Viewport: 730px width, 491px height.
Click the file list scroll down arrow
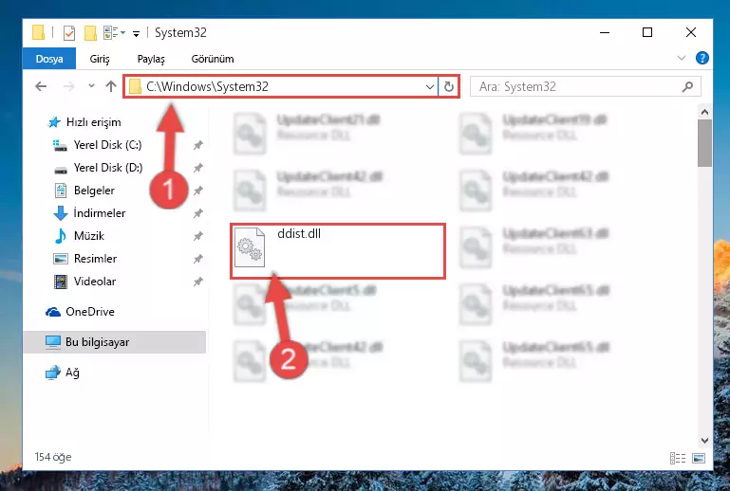[704, 441]
